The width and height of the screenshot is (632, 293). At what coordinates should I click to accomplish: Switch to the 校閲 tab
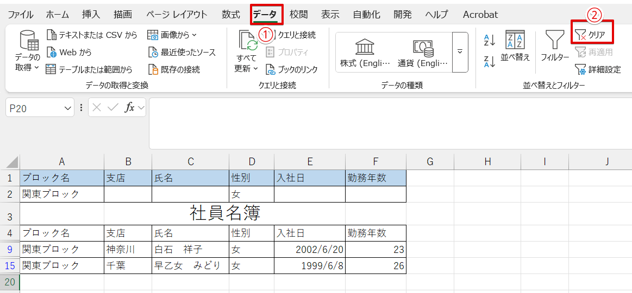tap(299, 15)
